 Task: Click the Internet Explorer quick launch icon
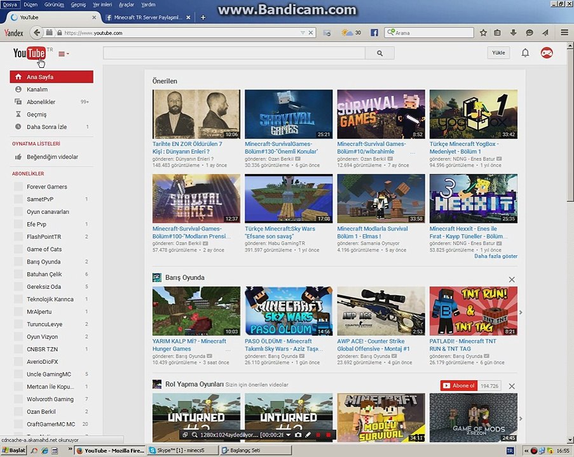(44, 451)
